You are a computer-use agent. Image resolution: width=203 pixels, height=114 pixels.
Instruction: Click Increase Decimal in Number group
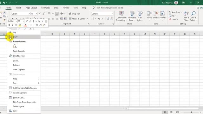(x=108, y=19)
